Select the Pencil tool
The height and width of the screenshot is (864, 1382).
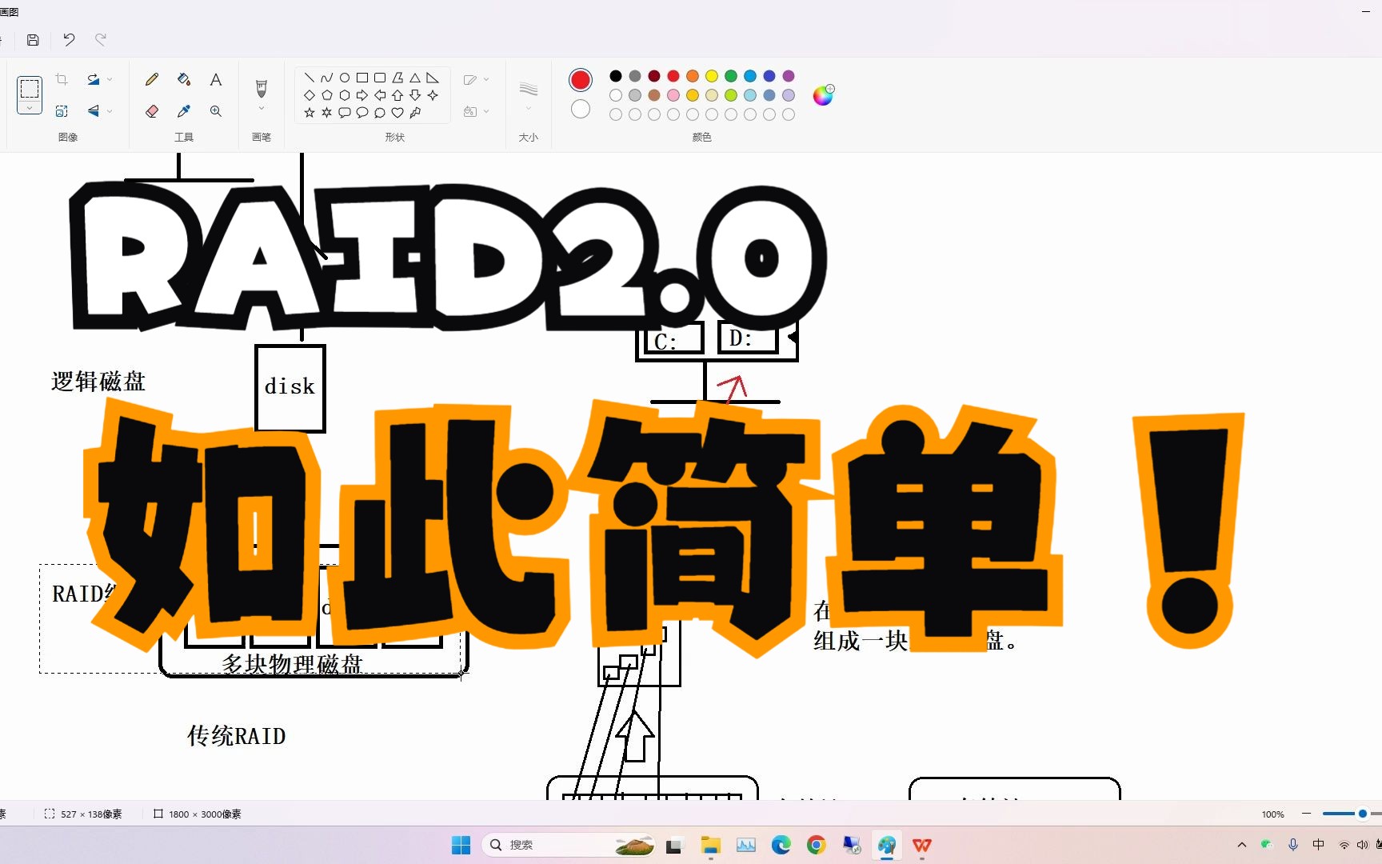tap(152, 79)
